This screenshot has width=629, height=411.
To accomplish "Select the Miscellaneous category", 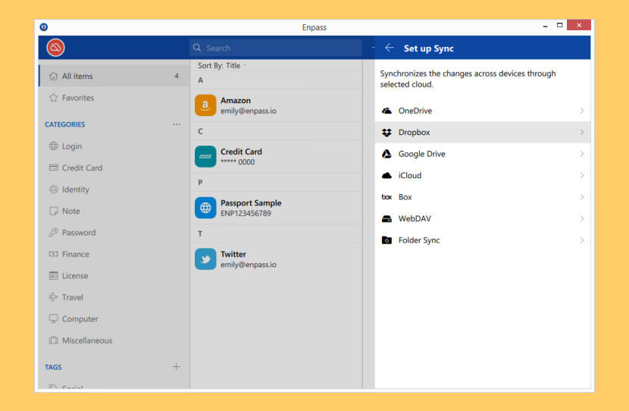I will [x=114, y=340].
